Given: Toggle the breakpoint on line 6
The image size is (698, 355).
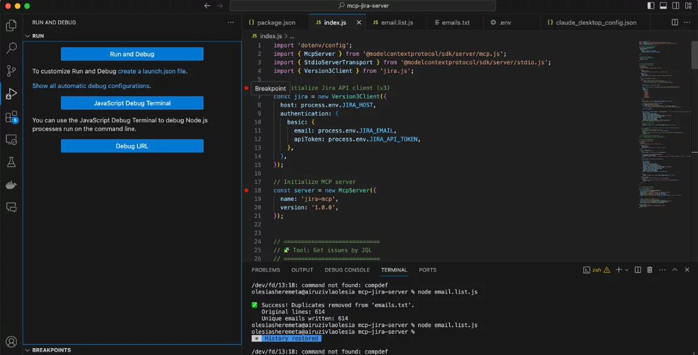Looking at the screenshot, I should (246, 89).
